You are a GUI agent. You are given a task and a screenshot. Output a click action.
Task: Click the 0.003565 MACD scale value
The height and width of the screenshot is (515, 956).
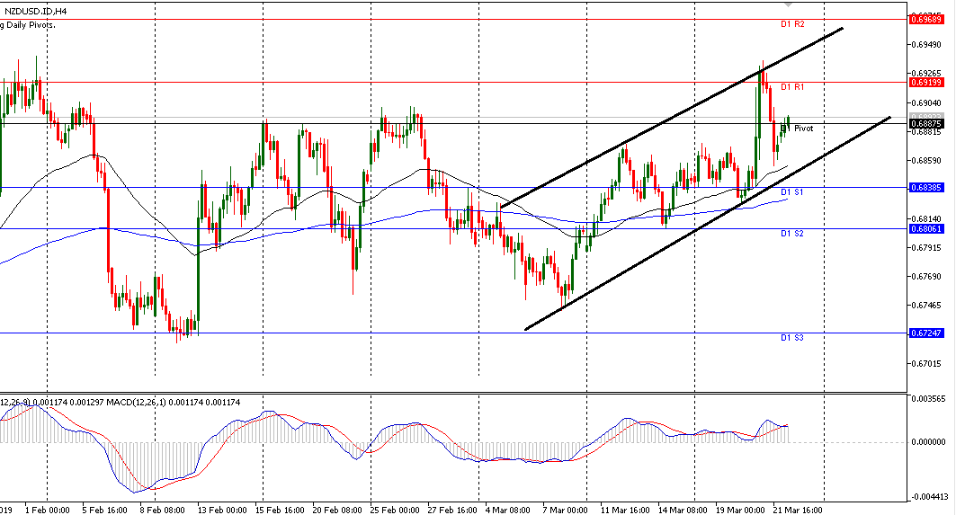pos(926,397)
